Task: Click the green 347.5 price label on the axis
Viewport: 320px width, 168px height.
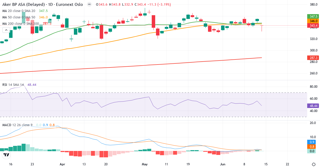Action: (x=313, y=17)
